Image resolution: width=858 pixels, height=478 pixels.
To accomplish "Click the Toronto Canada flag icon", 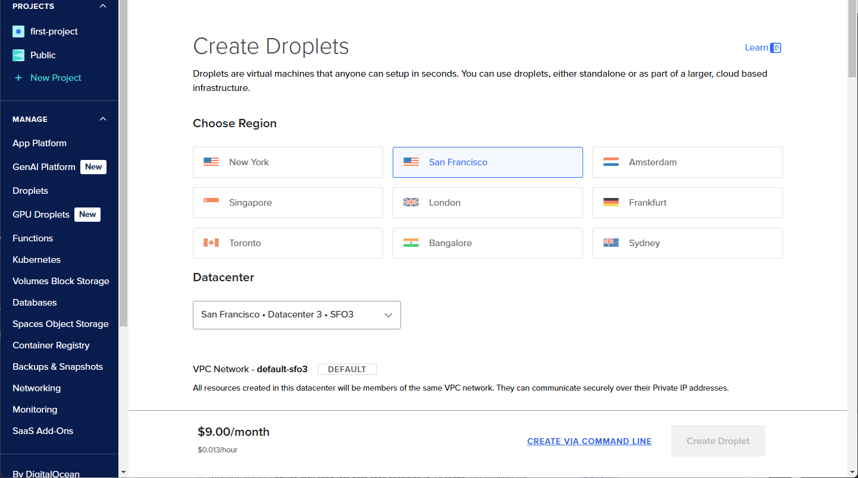I will (x=211, y=243).
